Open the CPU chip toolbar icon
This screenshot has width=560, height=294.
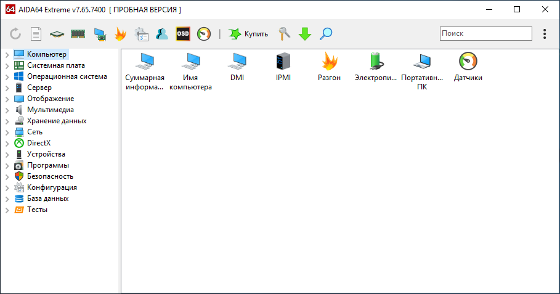pyautogui.click(x=57, y=35)
